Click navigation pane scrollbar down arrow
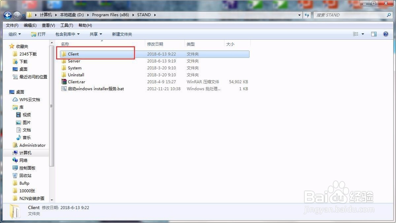The height and width of the screenshot is (223, 396). pos(52,200)
